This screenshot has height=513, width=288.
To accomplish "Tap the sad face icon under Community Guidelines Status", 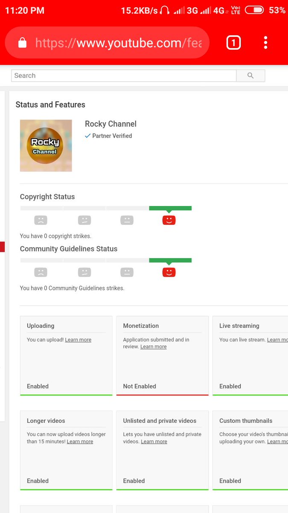I will click(x=41, y=272).
